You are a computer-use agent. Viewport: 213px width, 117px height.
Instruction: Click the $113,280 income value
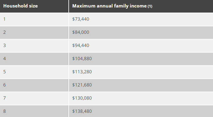pos(82,72)
